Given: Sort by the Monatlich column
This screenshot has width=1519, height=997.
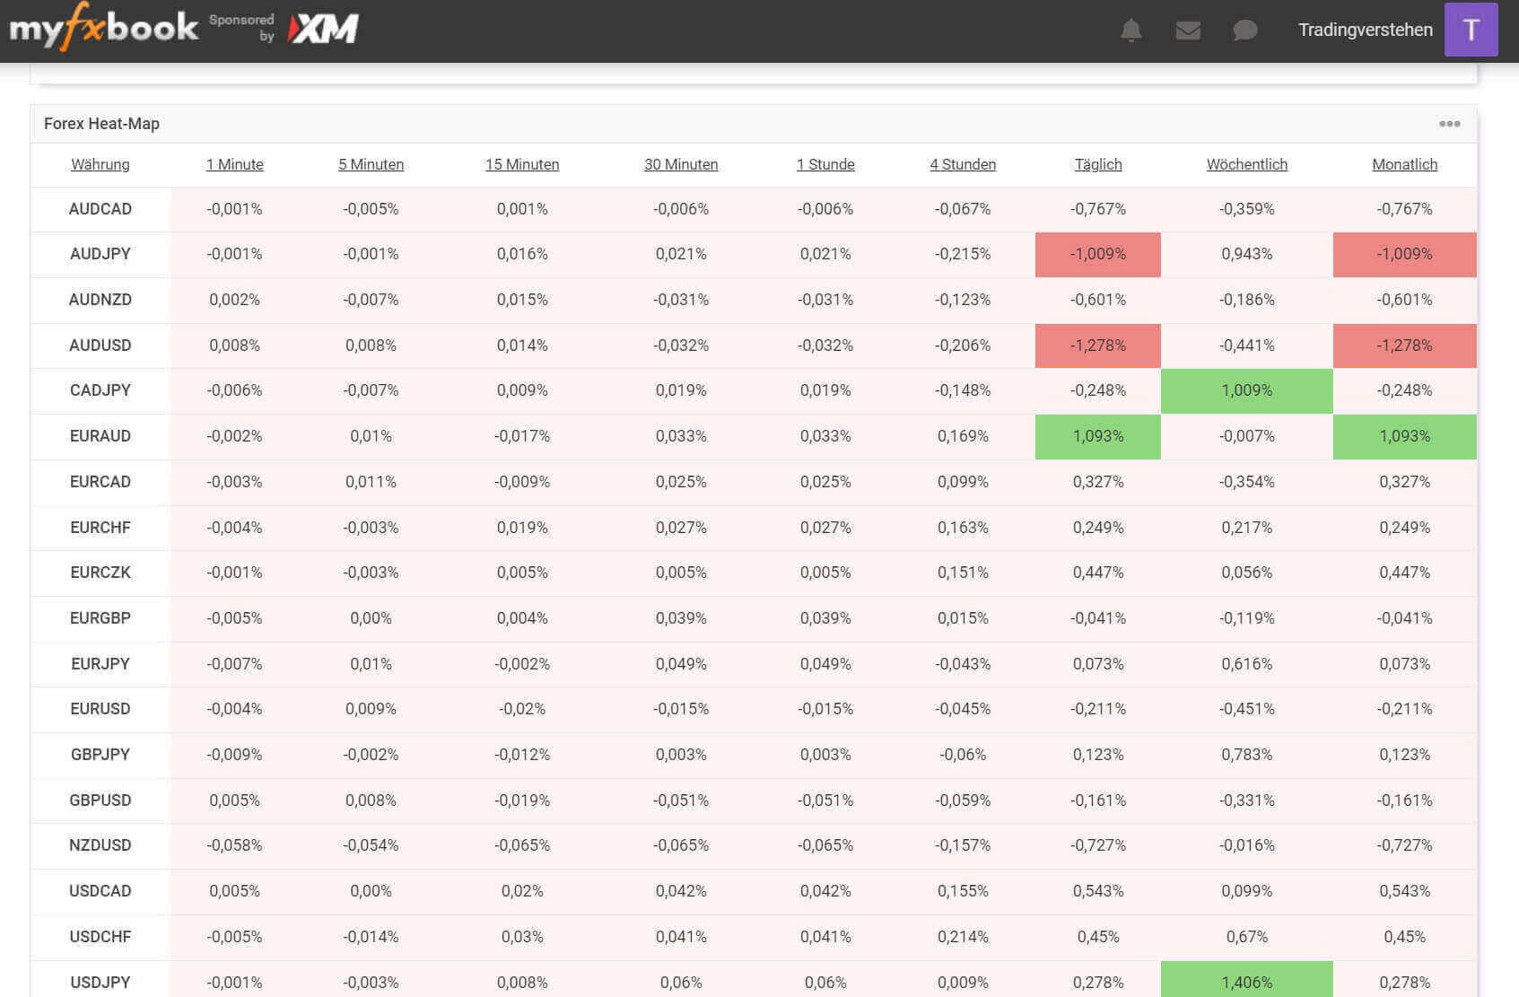Looking at the screenshot, I should tap(1403, 164).
